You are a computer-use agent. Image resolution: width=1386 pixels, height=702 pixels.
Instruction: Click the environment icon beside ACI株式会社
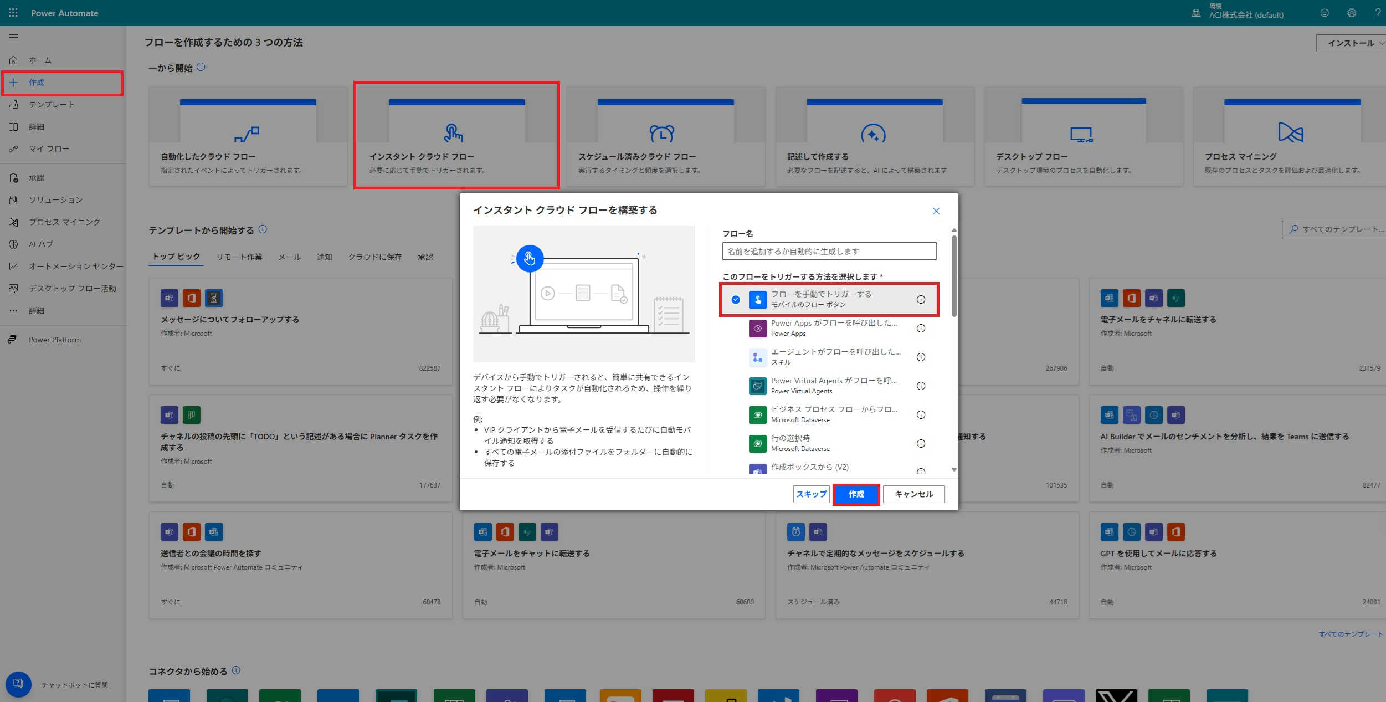pos(1196,13)
